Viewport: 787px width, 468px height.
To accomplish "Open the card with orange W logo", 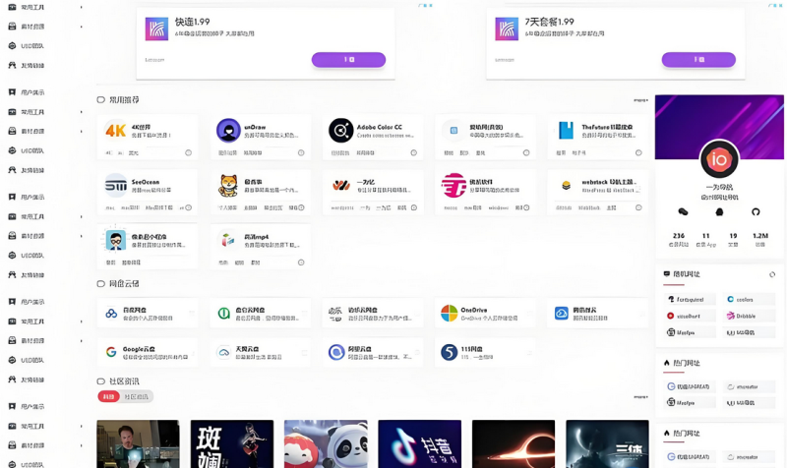I will click(373, 192).
